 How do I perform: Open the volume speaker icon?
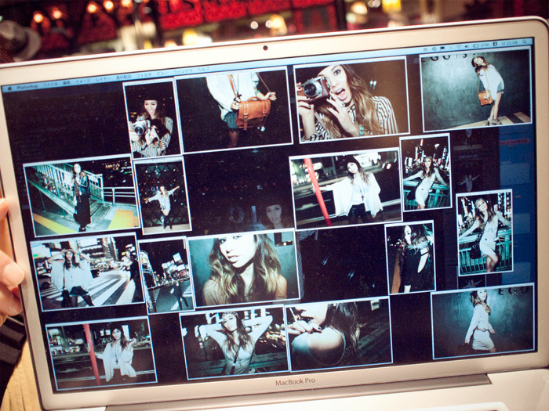coord(467,46)
